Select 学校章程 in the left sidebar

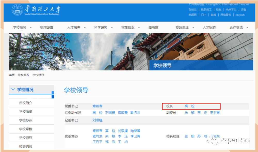[x=26, y=129]
